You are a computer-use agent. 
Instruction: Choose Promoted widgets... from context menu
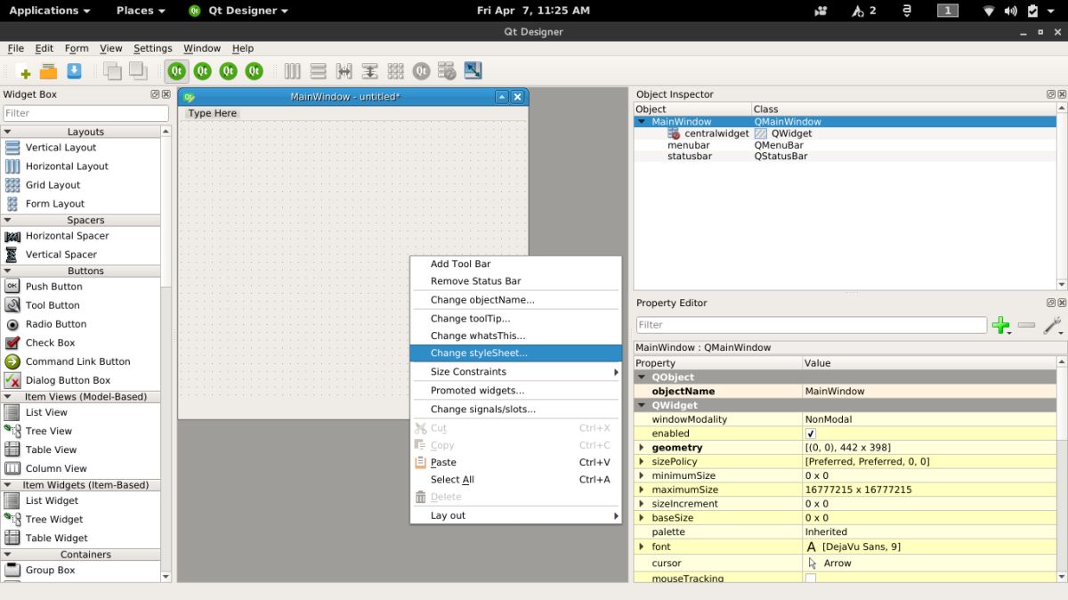click(x=515, y=391)
